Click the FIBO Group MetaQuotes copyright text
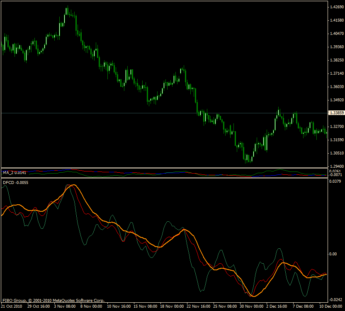Screen dimensions: 345x311 (x=53, y=301)
